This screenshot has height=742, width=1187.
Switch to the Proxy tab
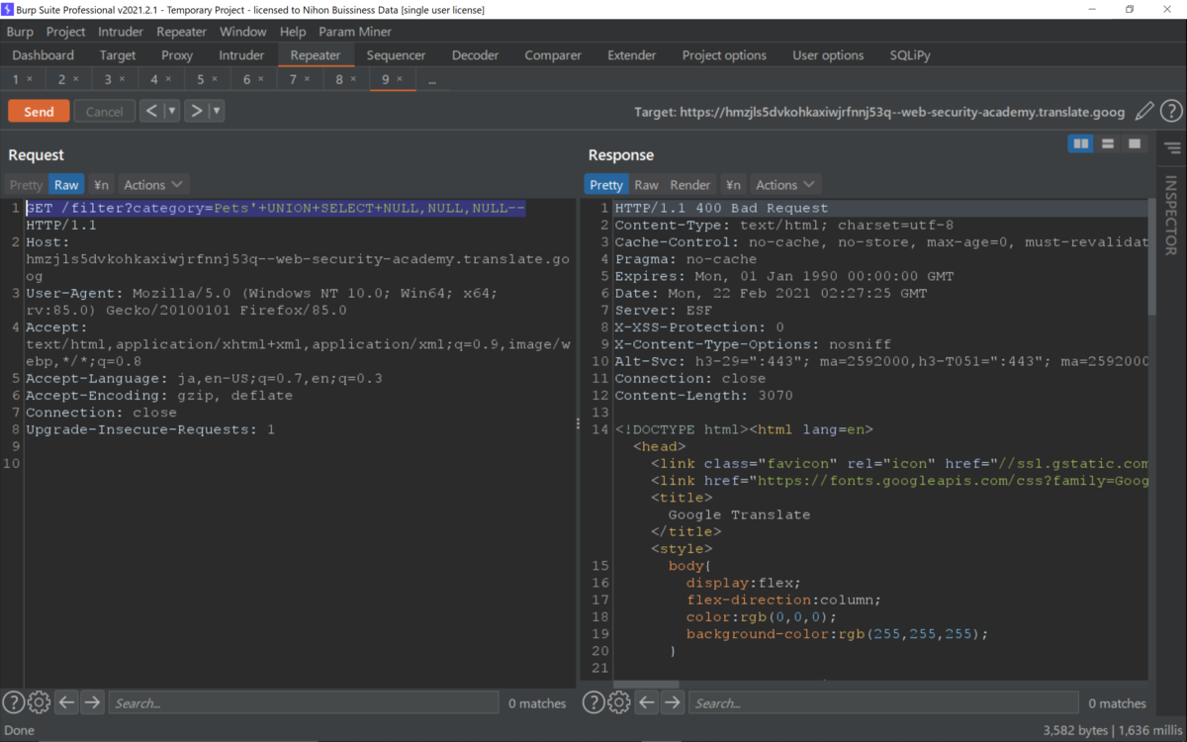[177, 55]
